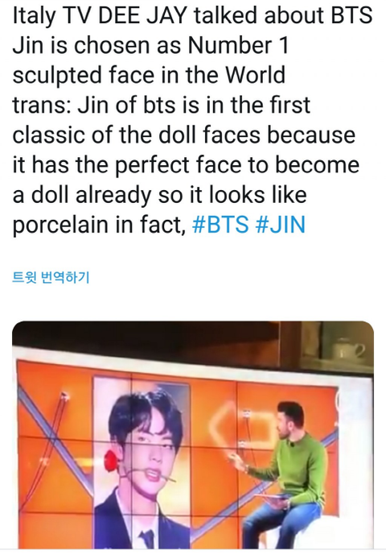Screen dimensions: 386x559
Task: Play the embedded TV video
Action: click(193, 435)
